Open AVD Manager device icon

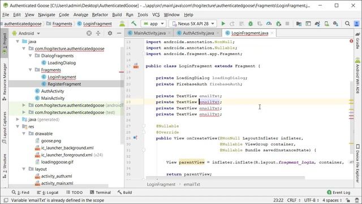click(326, 24)
